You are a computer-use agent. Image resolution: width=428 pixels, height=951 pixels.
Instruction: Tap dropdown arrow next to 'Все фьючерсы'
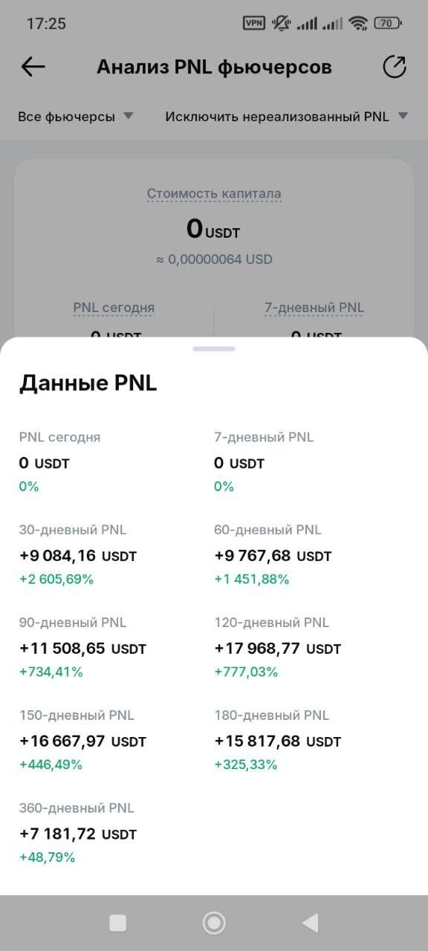(x=128, y=116)
